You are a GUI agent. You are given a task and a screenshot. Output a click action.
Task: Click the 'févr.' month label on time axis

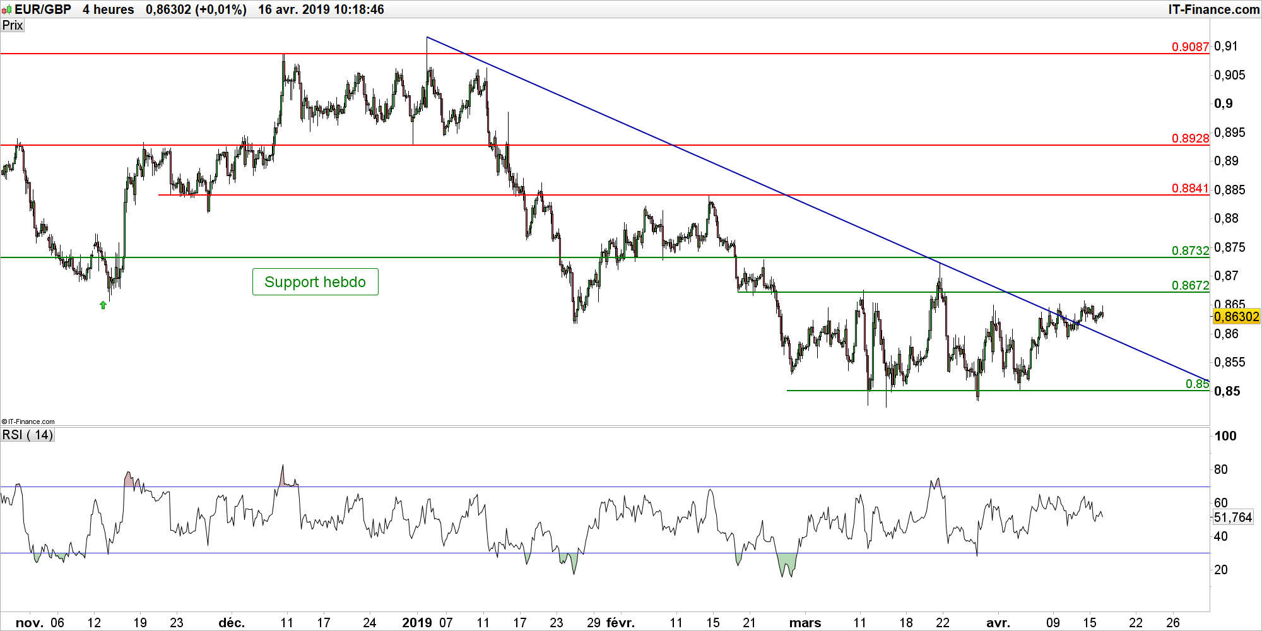coord(620,623)
